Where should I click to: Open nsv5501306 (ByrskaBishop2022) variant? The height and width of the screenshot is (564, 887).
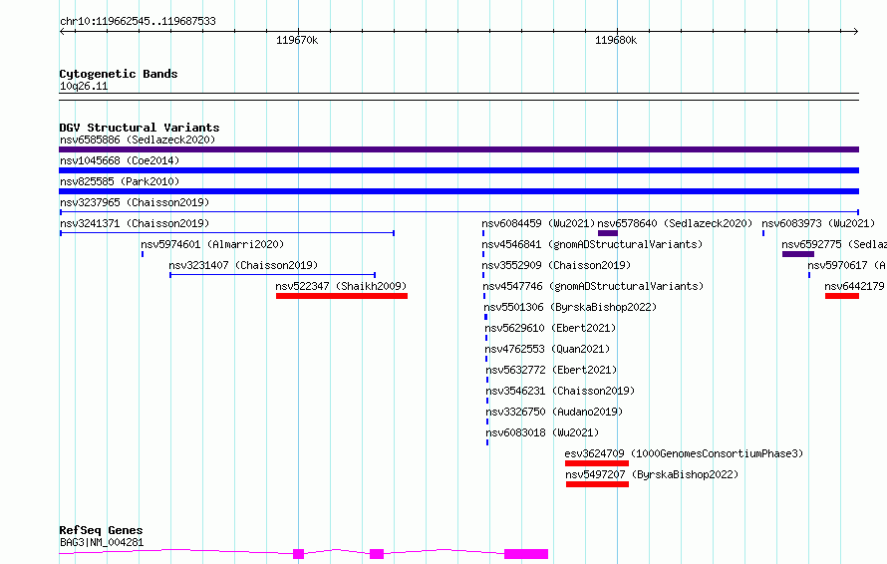click(570, 307)
